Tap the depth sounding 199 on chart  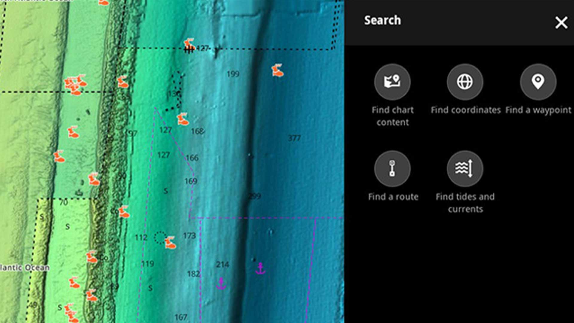point(233,74)
